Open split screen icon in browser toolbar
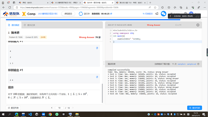This screenshot has height=117, width=208. tap(169, 8)
